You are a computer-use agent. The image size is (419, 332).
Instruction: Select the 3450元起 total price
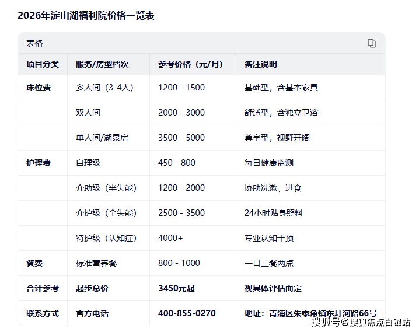pos(176,288)
